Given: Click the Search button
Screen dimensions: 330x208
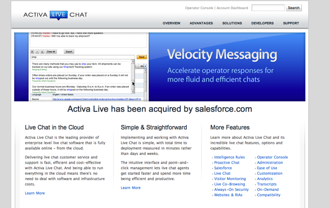Looking at the screenshot, I should 294,8.
